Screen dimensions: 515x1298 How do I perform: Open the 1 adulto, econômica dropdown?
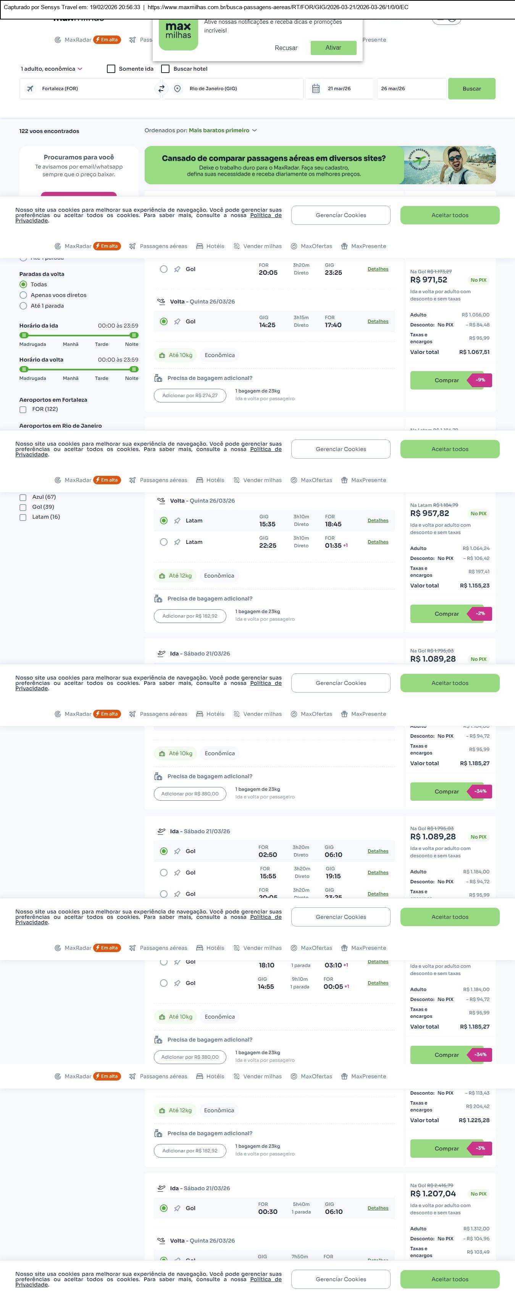(52, 69)
